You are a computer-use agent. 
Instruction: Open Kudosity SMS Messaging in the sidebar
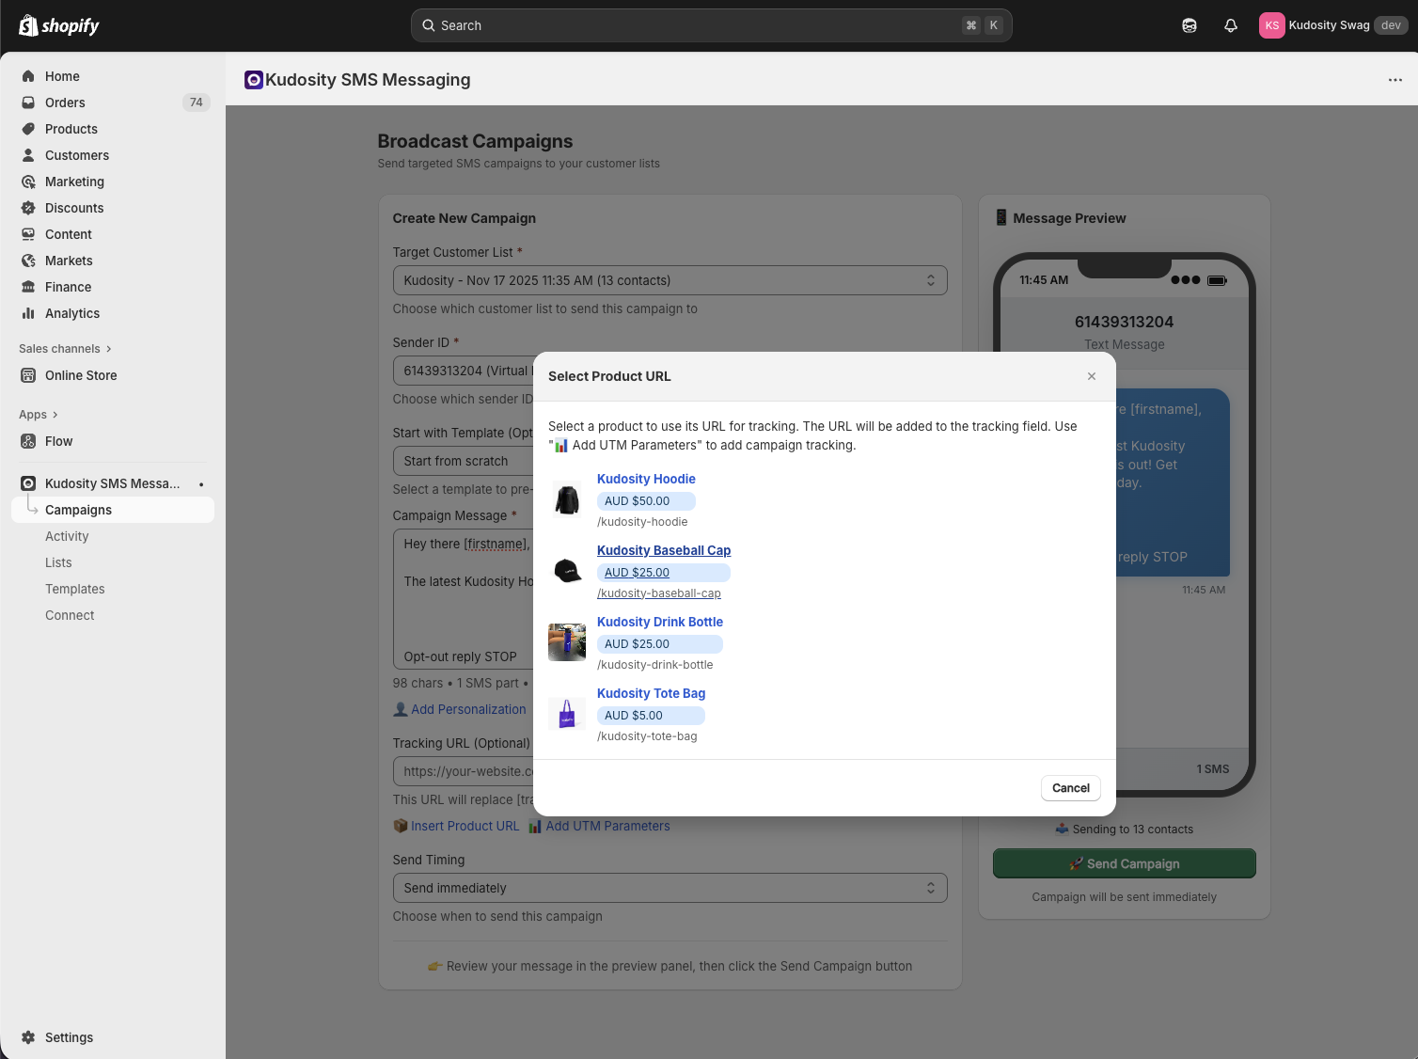113,483
